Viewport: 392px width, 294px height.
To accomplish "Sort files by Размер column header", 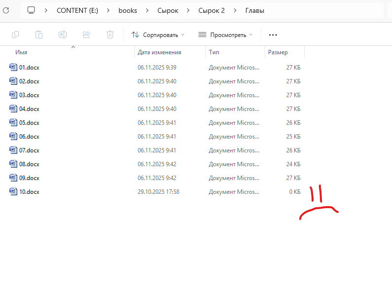I will (277, 52).
